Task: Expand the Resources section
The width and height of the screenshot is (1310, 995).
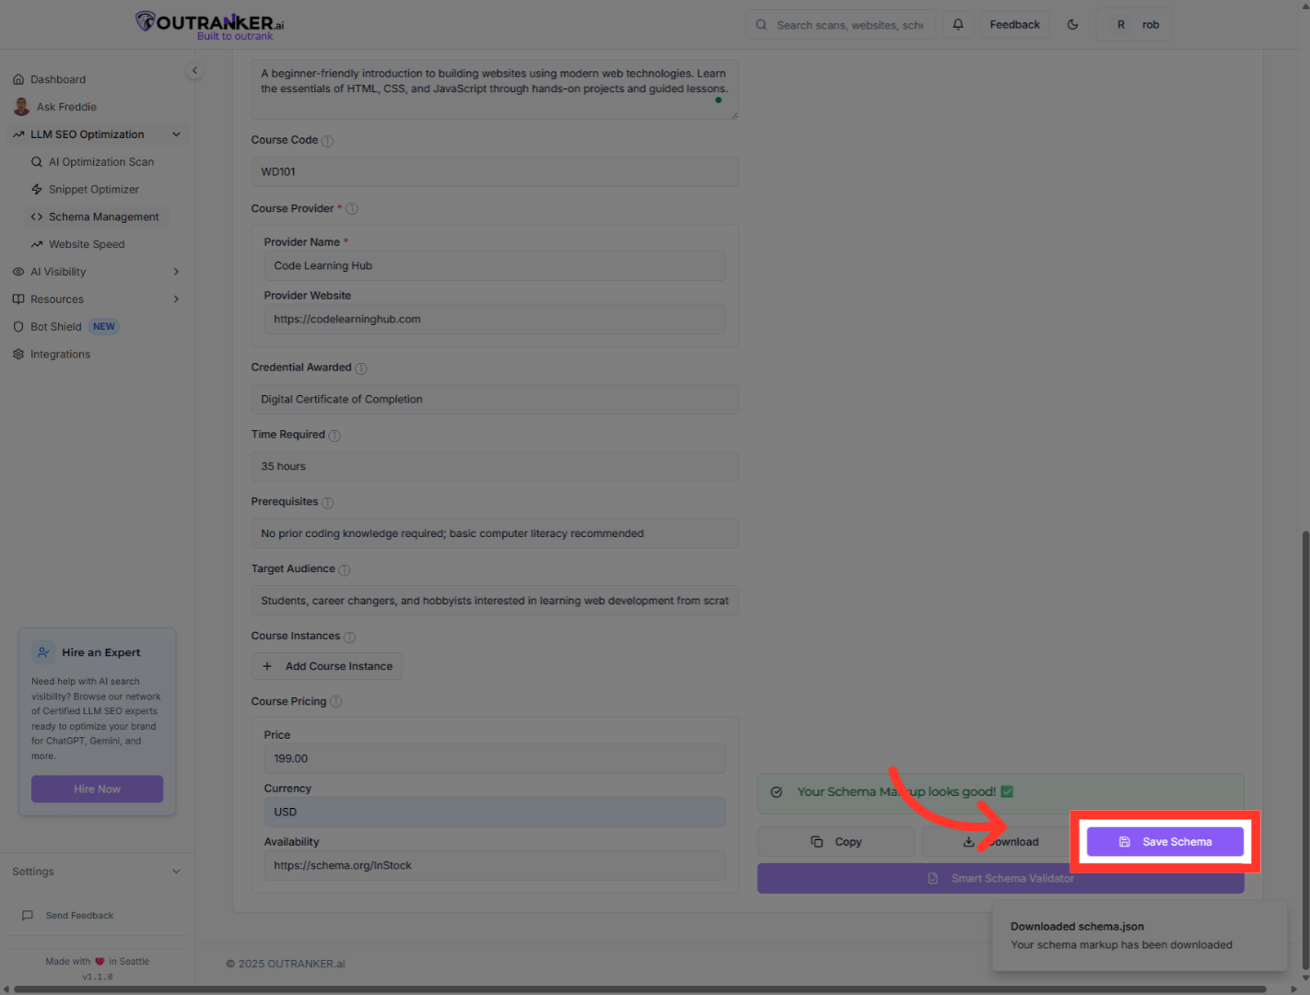Action: pyautogui.click(x=175, y=298)
